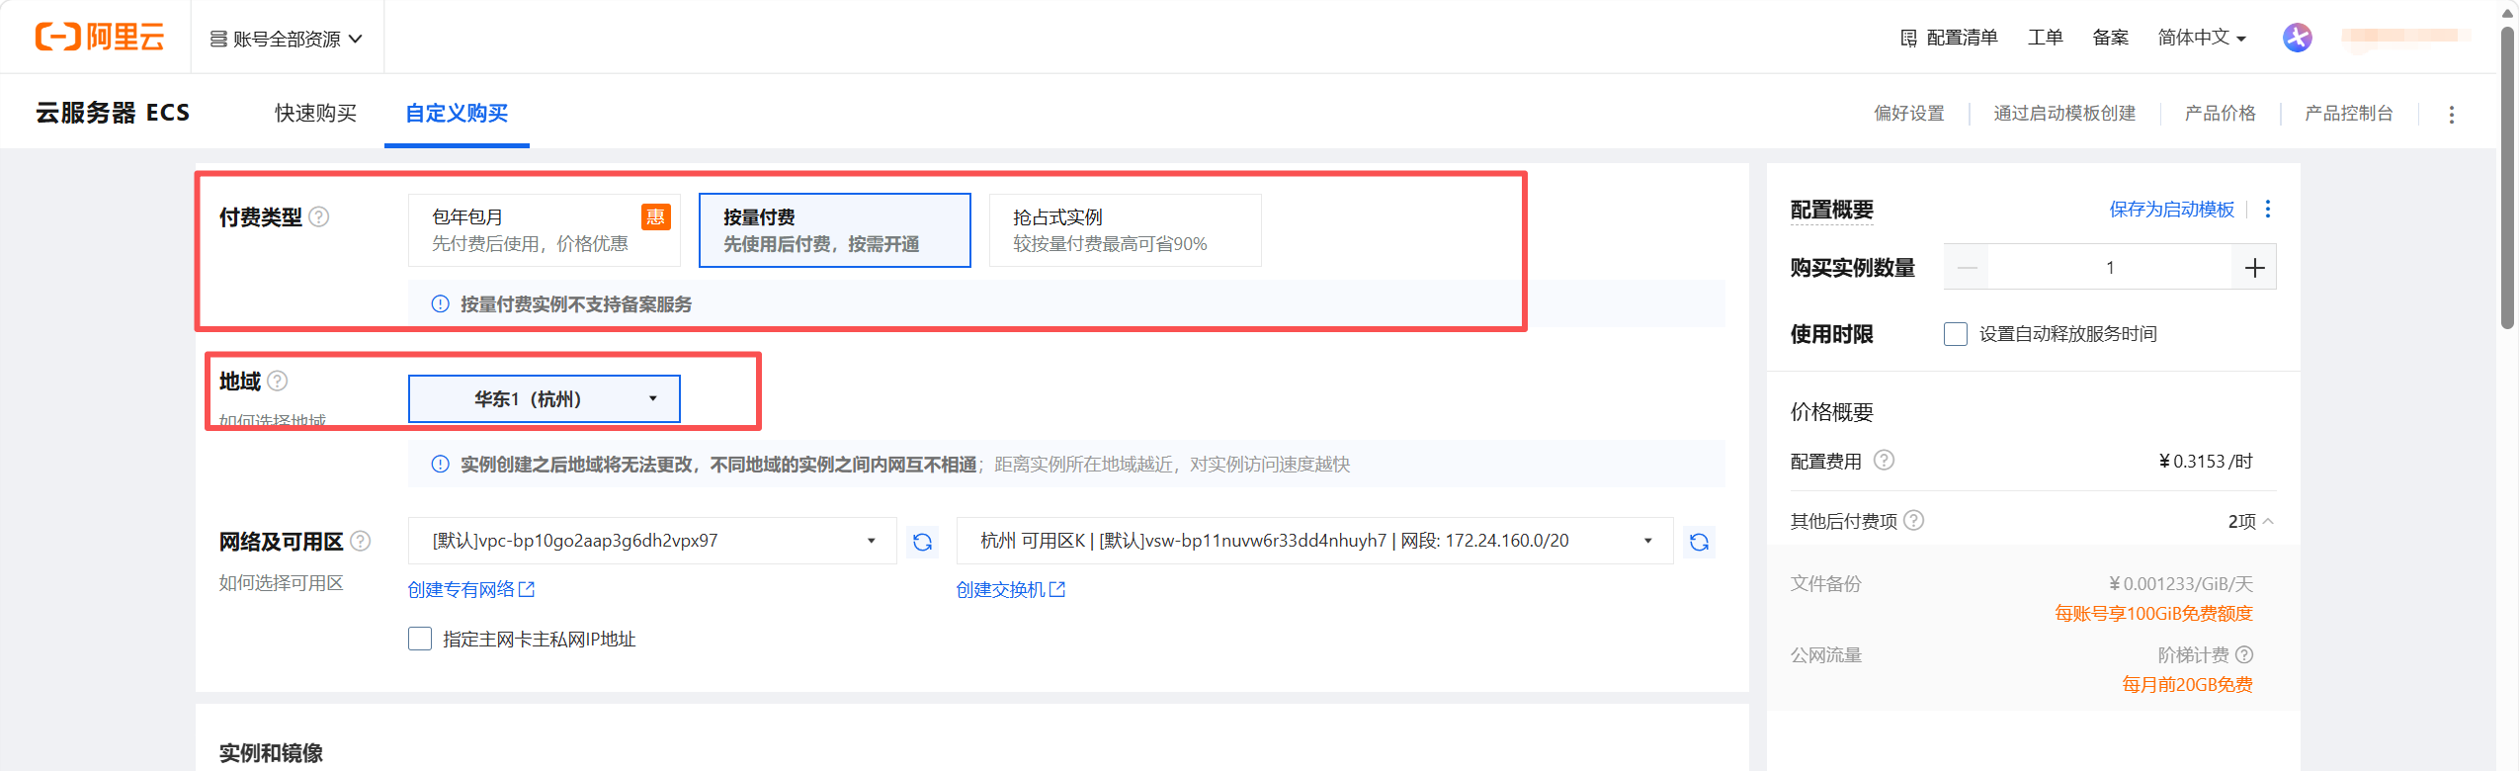Enable 指定主网卡主私网IP地址 checkbox
This screenshot has width=2519, height=771.
coord(420,639)
